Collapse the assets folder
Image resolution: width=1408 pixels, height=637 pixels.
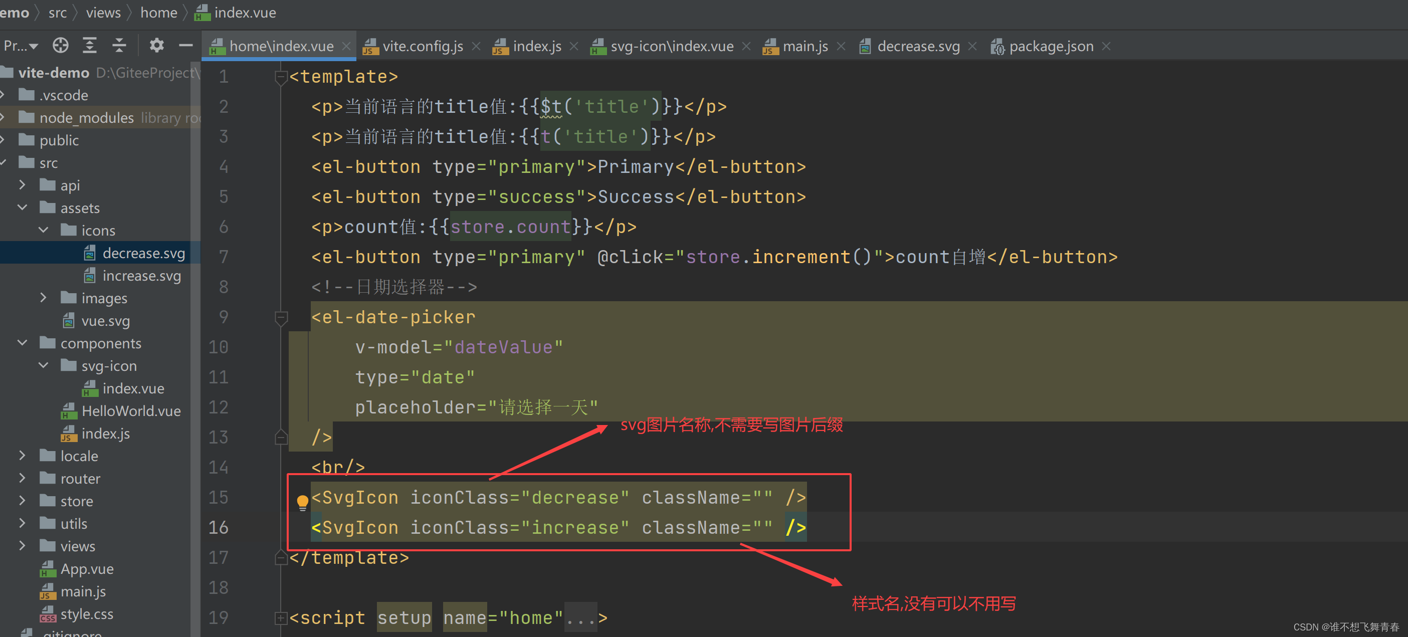[23, 207]
